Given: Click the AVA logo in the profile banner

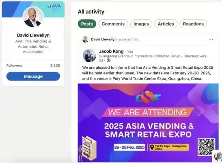Looking at the screenshot, I should point(54,7).
